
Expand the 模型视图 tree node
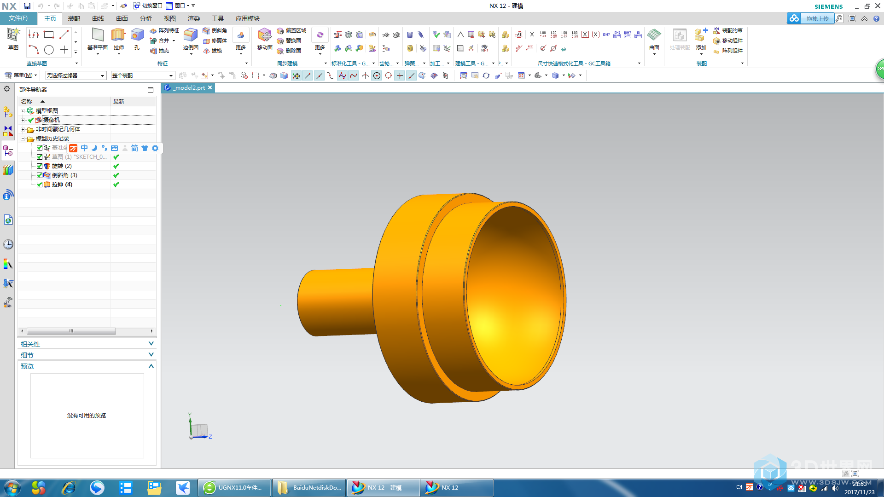23,111
